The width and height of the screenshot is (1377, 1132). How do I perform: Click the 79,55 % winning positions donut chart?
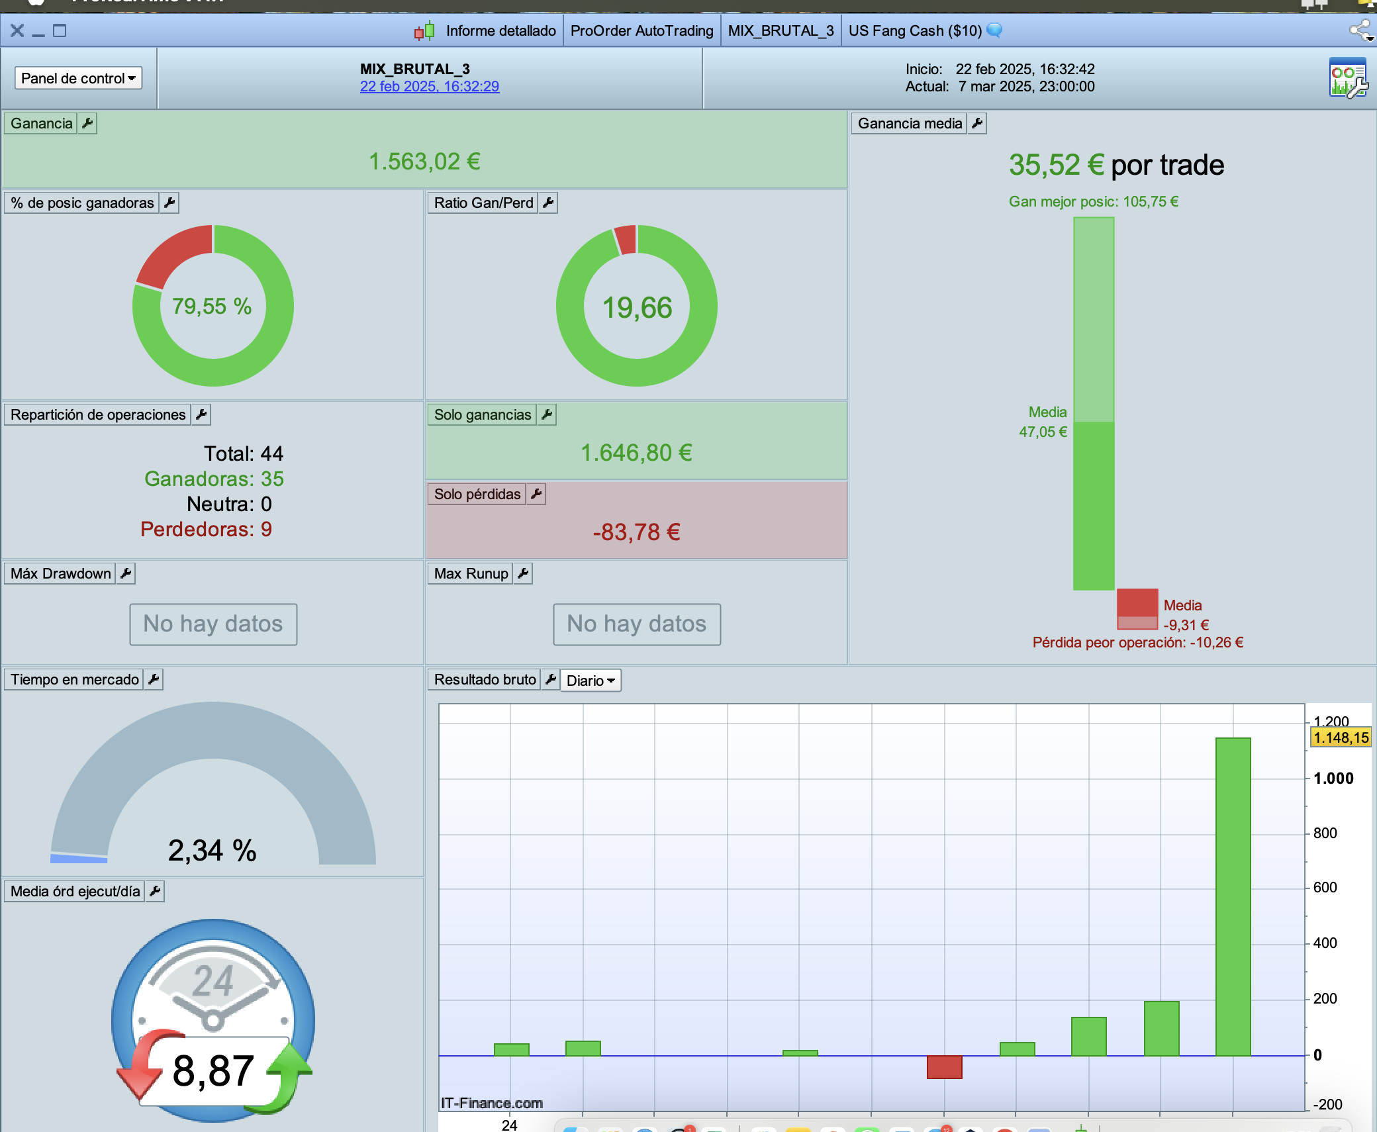point(213,306)
